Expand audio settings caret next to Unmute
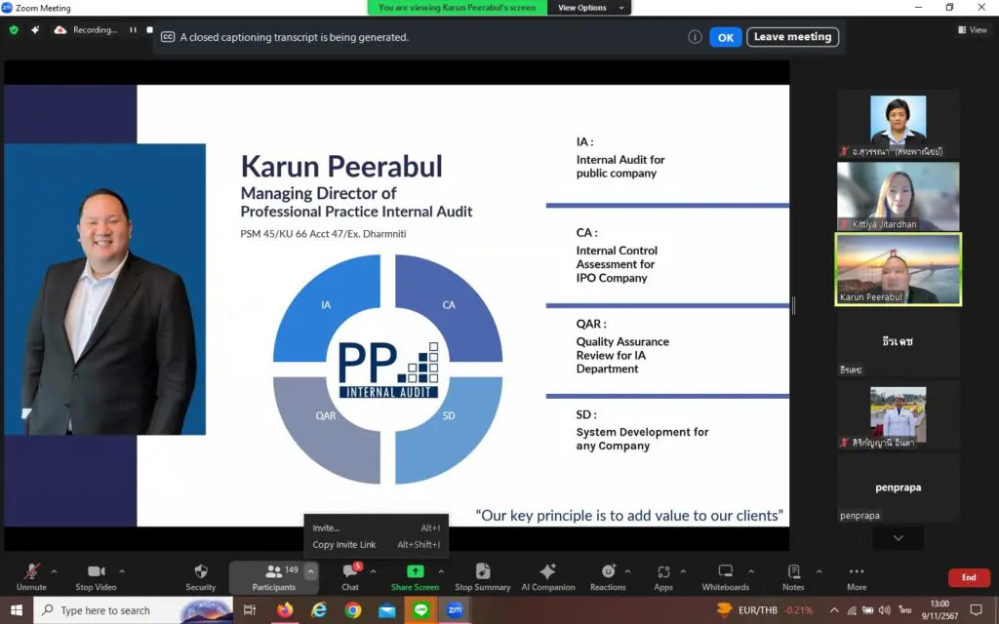Viewport: 999px width, 624px height. tap(55, 571)
